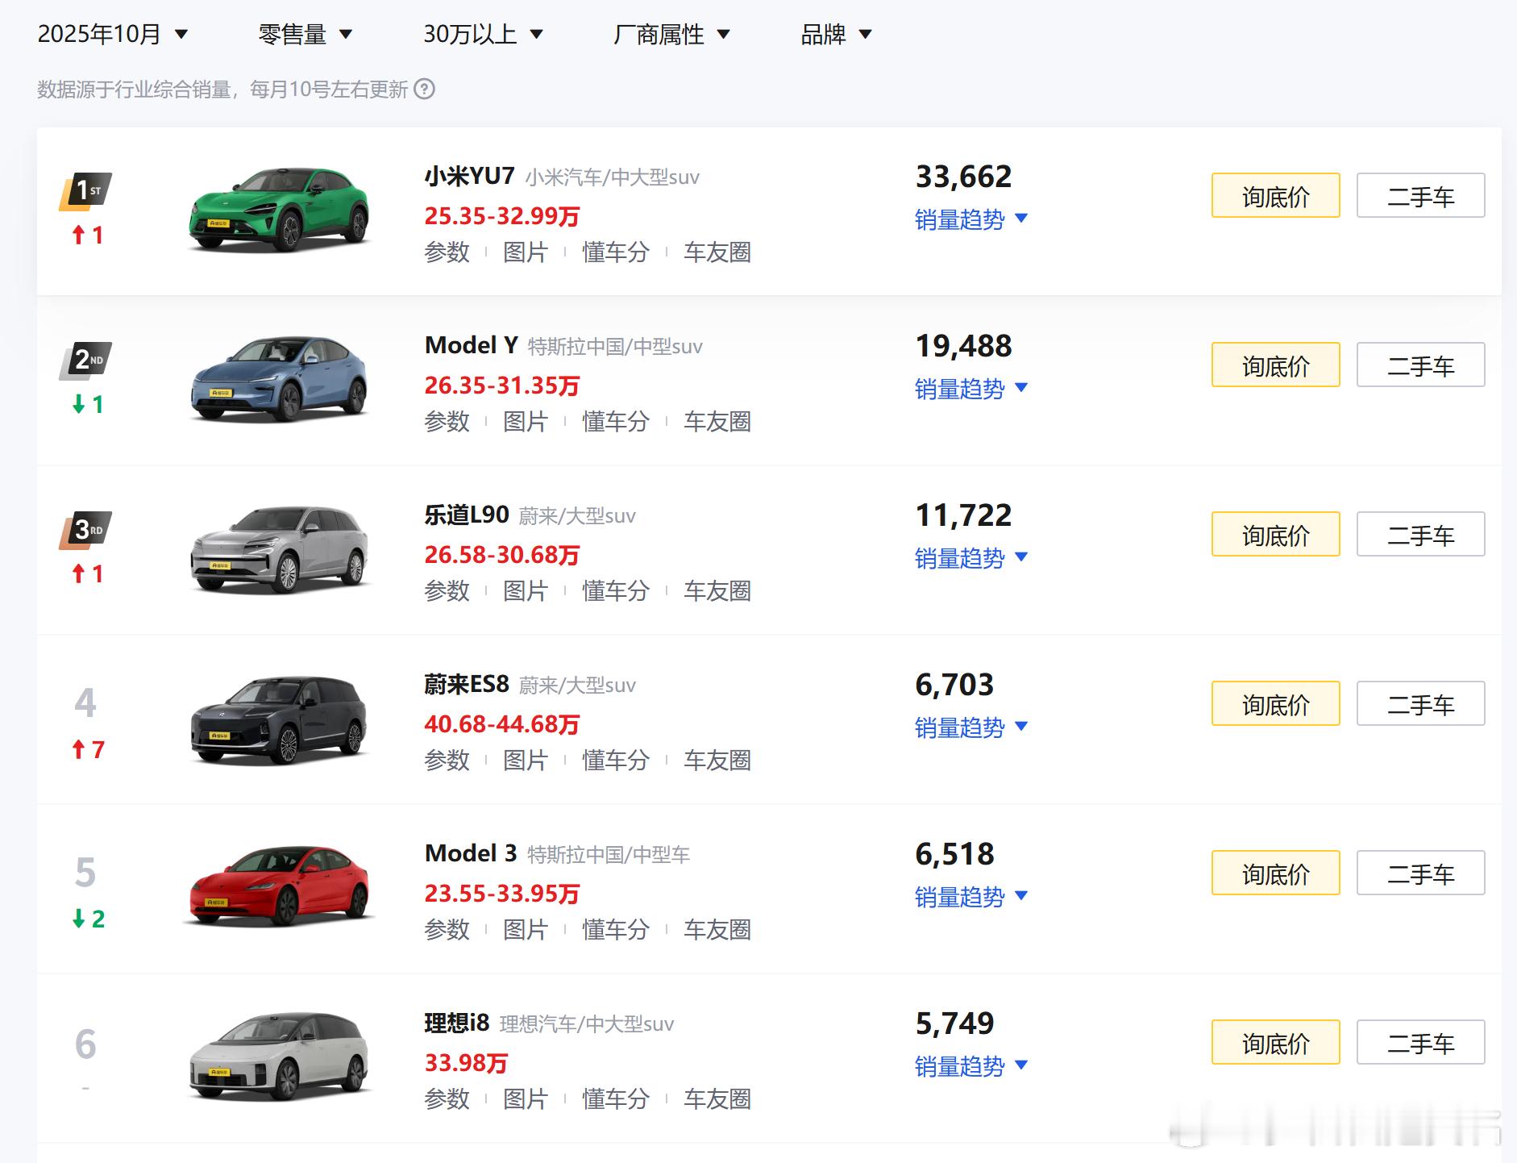
Task: View 图片 for Model 3
Action: pos(526,930)
